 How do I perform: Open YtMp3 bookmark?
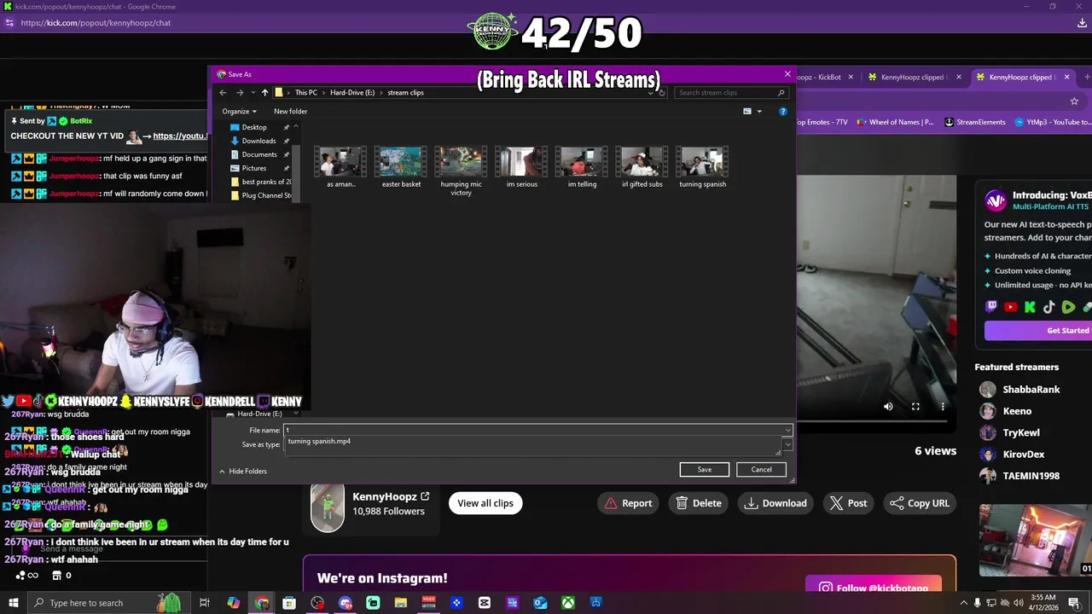tap(1053, 122)
